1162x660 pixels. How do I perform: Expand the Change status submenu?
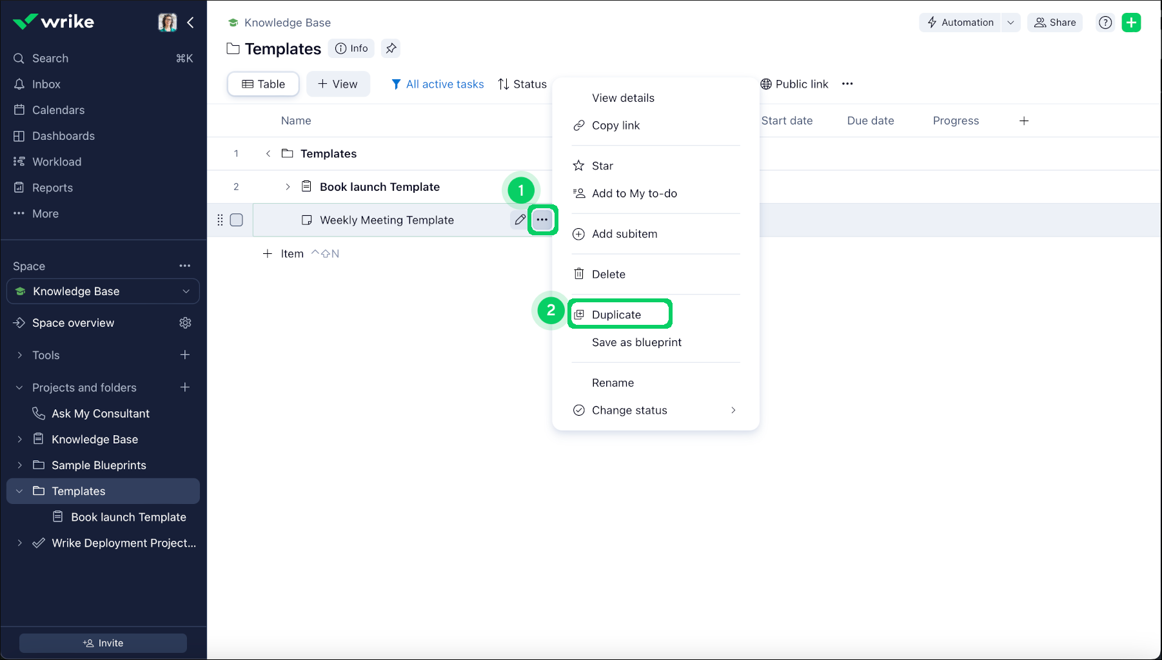coord(733,410)
